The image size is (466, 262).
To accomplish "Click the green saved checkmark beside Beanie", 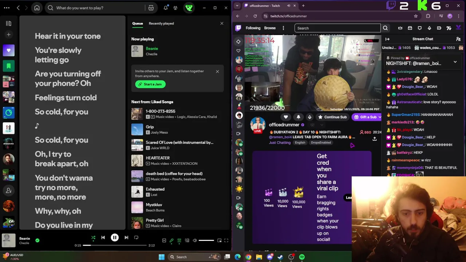I will 37,240.
